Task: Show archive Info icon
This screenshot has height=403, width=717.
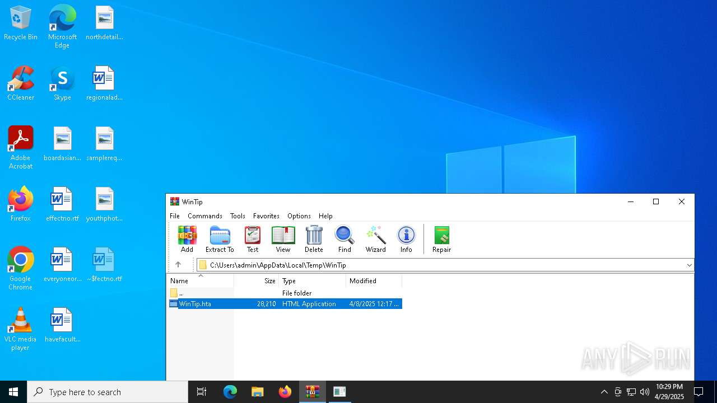Action: (x=406, y=240)
